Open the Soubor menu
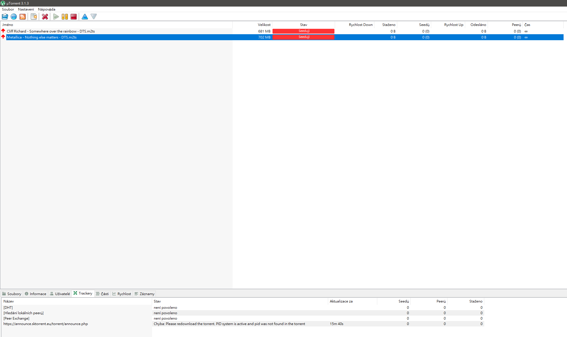567x337 pixels. pyautogui.click(x=8, y=9)
